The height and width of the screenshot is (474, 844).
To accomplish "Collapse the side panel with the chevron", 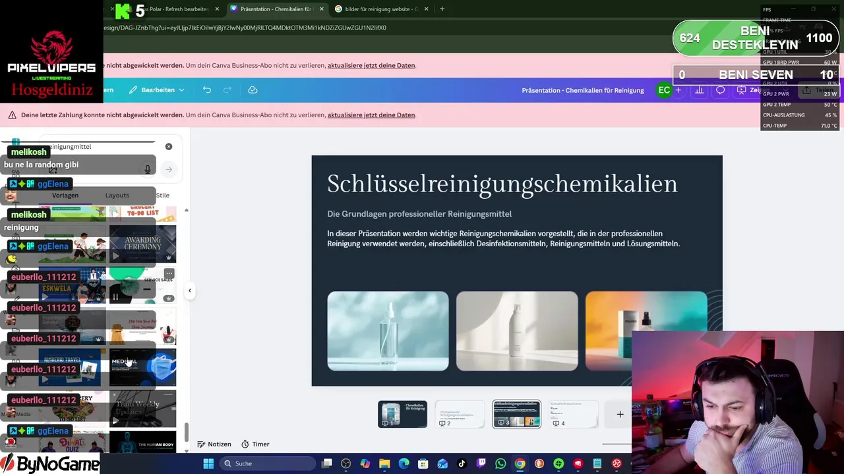I will click(190, 290).
